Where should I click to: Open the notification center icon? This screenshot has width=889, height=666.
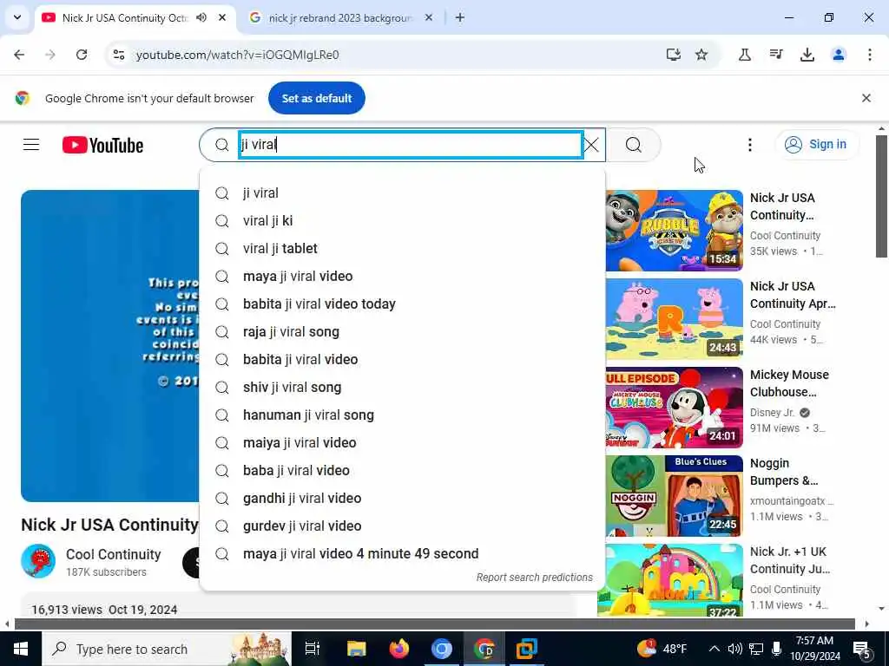point(862,649)
